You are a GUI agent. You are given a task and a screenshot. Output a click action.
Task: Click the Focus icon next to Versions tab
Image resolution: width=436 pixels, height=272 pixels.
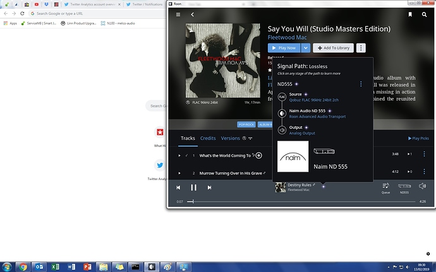[x=250, y=138]
